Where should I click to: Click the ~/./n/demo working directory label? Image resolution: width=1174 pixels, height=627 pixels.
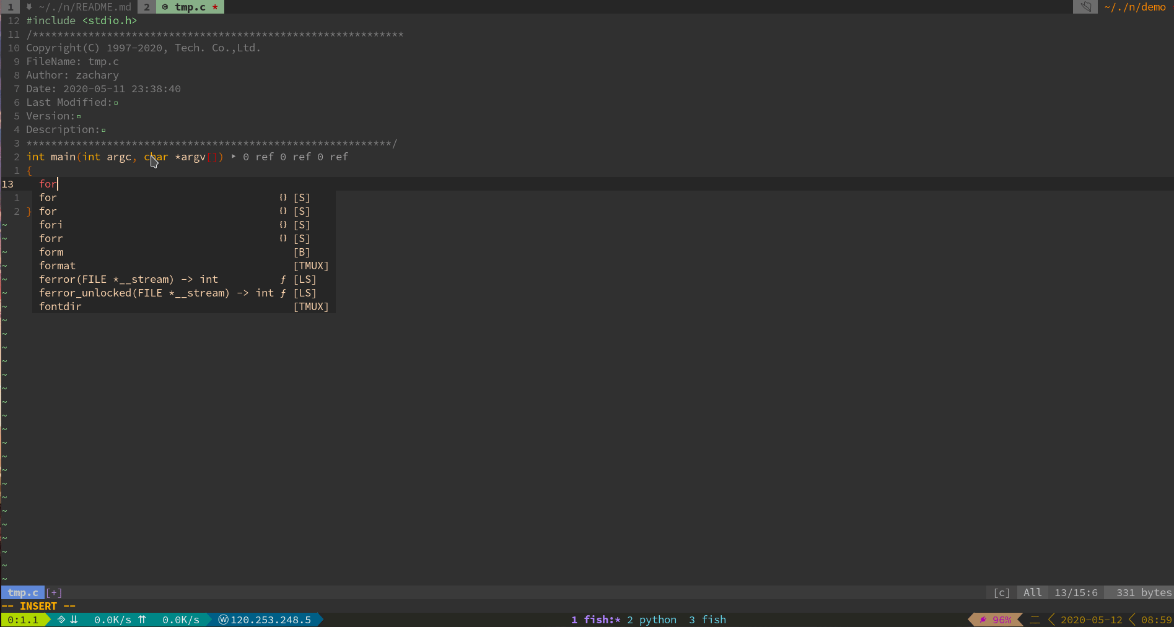pyautogui.click(x=1135, y=7)
